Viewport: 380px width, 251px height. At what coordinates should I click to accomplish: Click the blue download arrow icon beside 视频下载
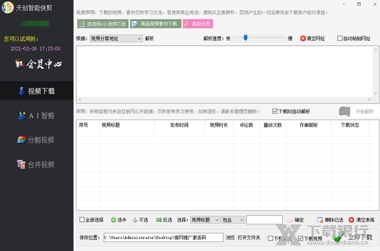click(x=22, y=91)
